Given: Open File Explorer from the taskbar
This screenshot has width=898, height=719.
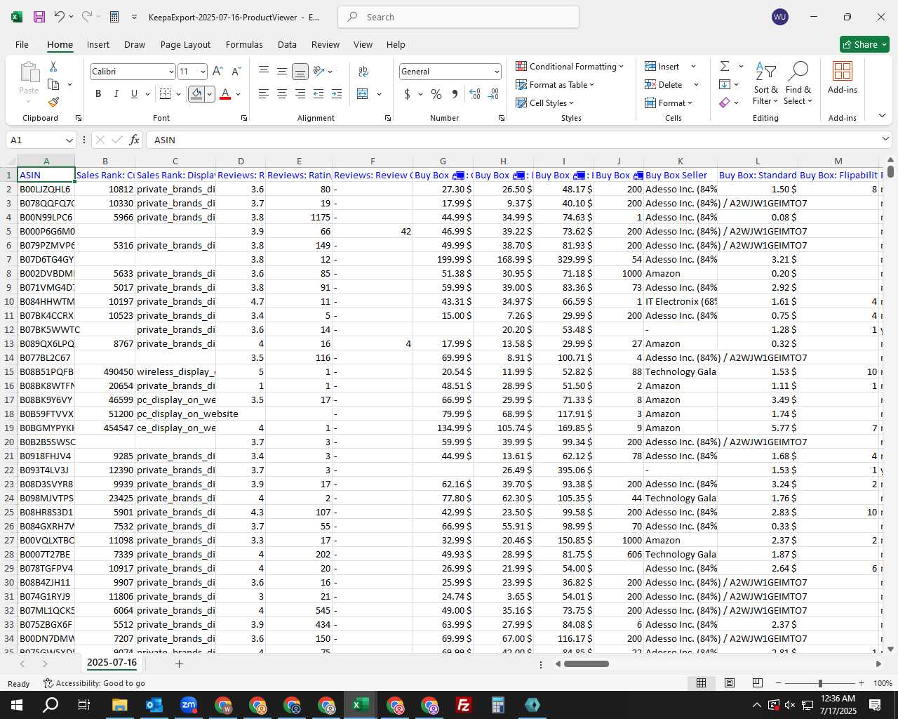Looking at the screenshot, I should 120,705.
